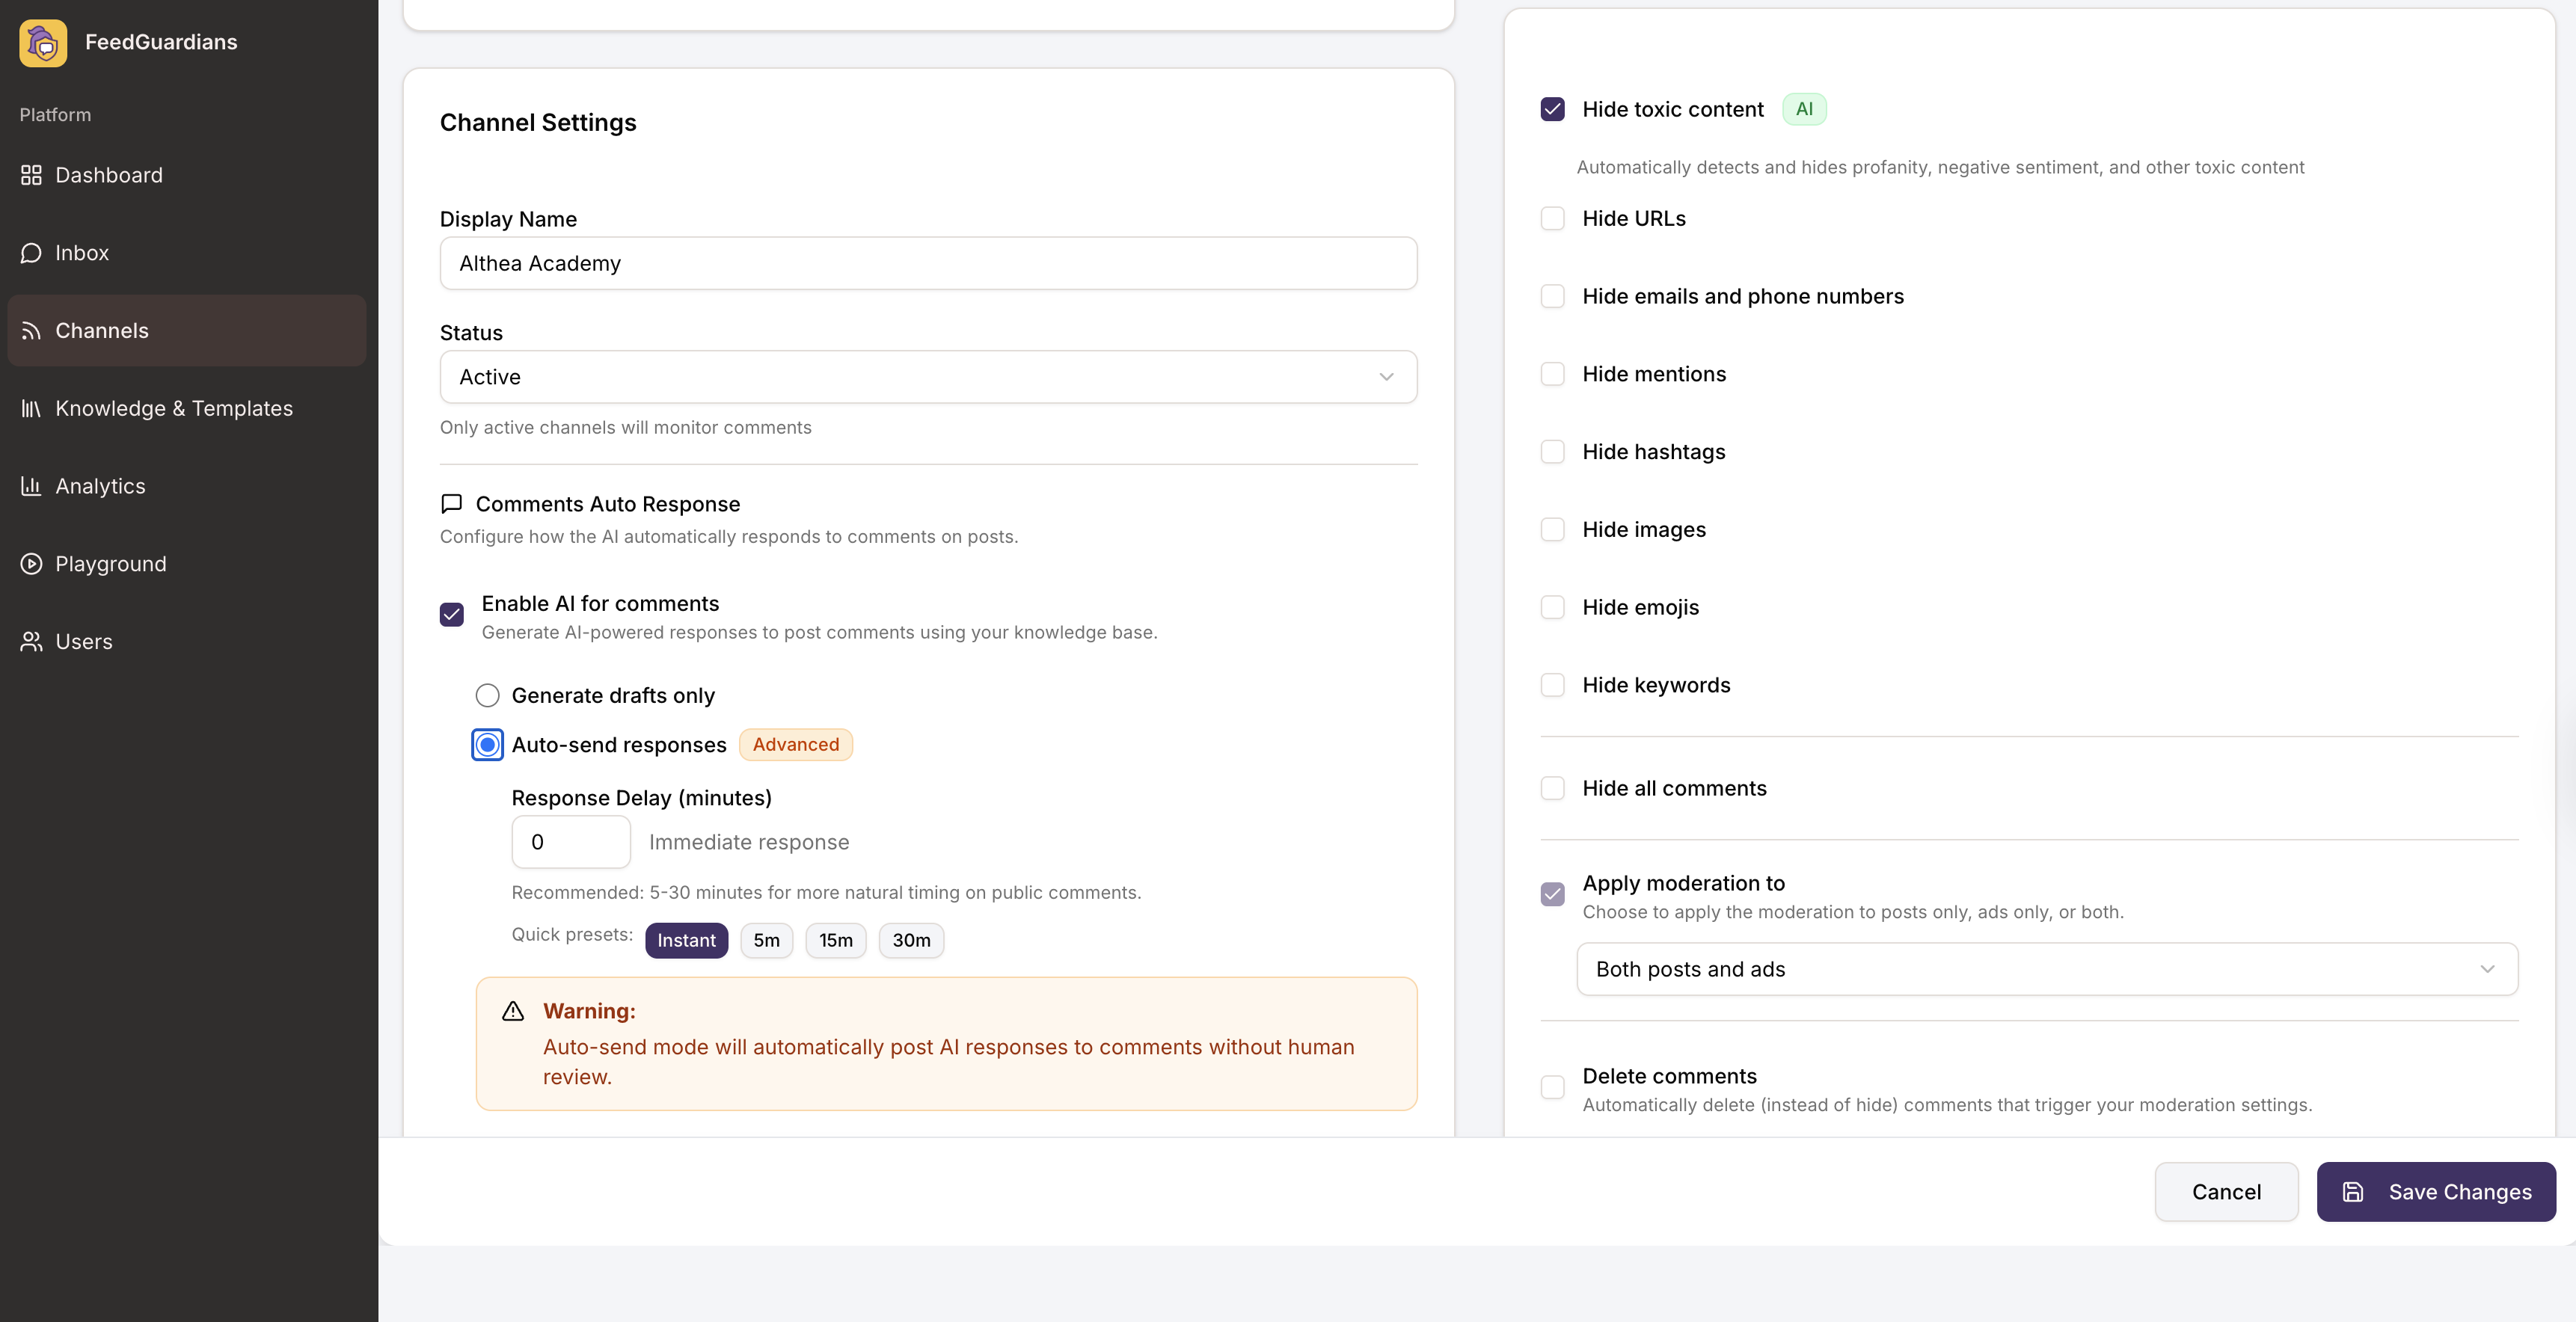Select Generate drafts only radio button
Image resolution: width=2576 pixels, height=1322 pixels.
pyautogui.click(x=487, y=695)
